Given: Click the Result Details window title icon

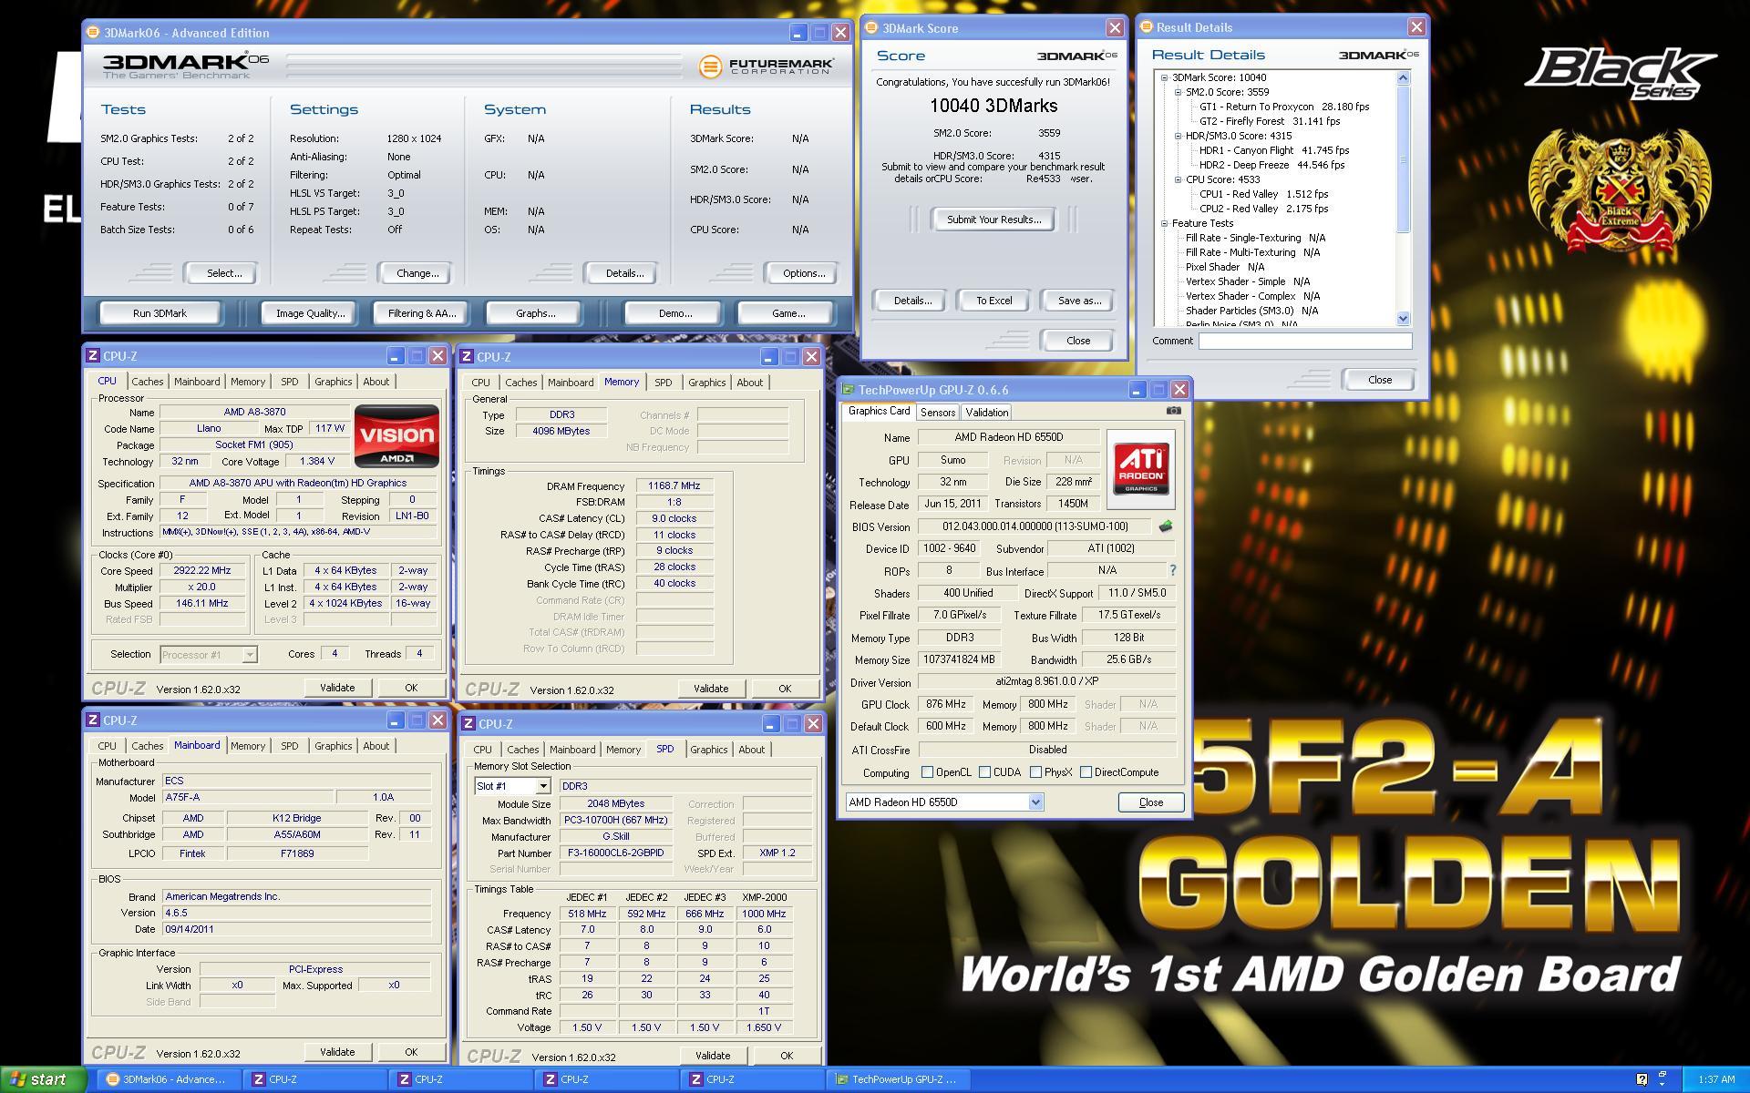Looking at the screenshot, I should [1147, 27].
